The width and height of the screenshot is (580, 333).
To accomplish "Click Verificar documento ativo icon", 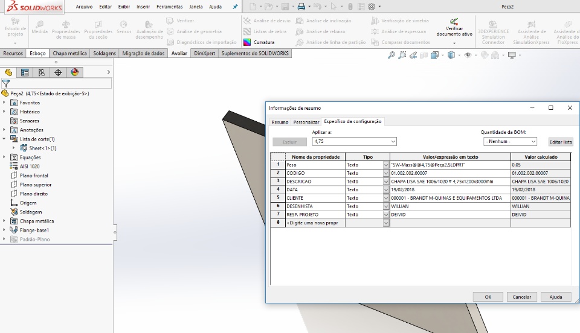I will [x=454, y=22].
